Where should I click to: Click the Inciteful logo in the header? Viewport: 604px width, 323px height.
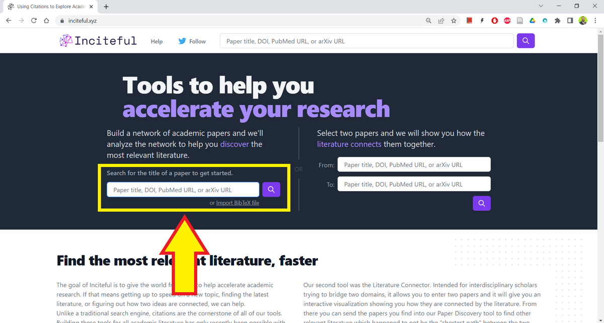coord(98,41)
